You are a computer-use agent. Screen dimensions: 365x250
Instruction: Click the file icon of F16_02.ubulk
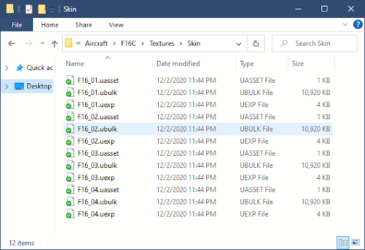[x=70, y=129]
